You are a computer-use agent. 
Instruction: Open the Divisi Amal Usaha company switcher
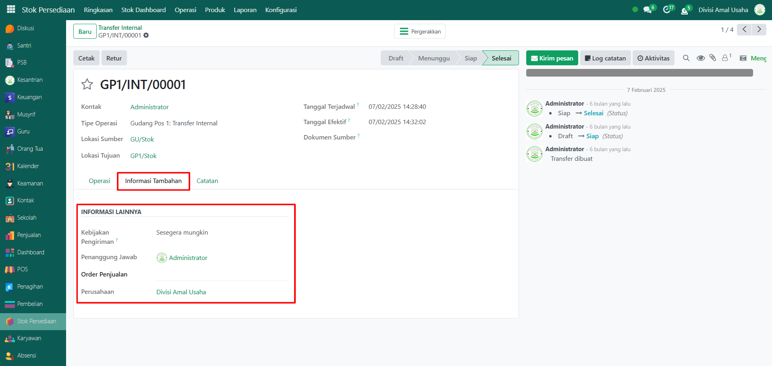[x=723, y=10]
